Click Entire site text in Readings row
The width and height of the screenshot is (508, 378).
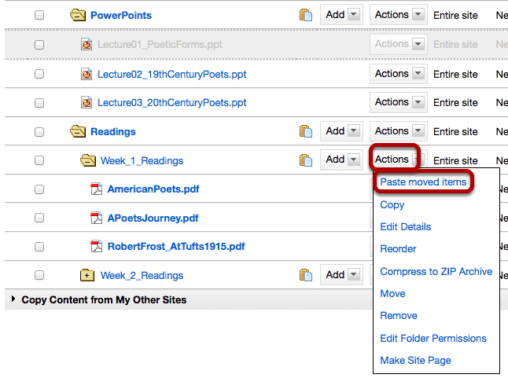click(x=455, y=132)
